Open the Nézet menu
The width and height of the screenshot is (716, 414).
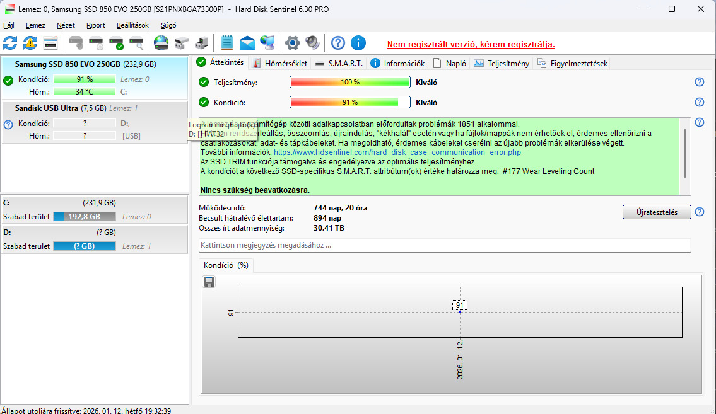click(66, 26)
